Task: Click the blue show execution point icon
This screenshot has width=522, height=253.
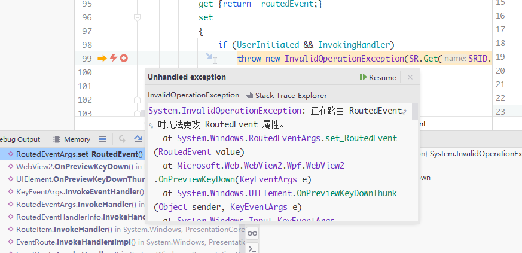Action: click(138, 139)
